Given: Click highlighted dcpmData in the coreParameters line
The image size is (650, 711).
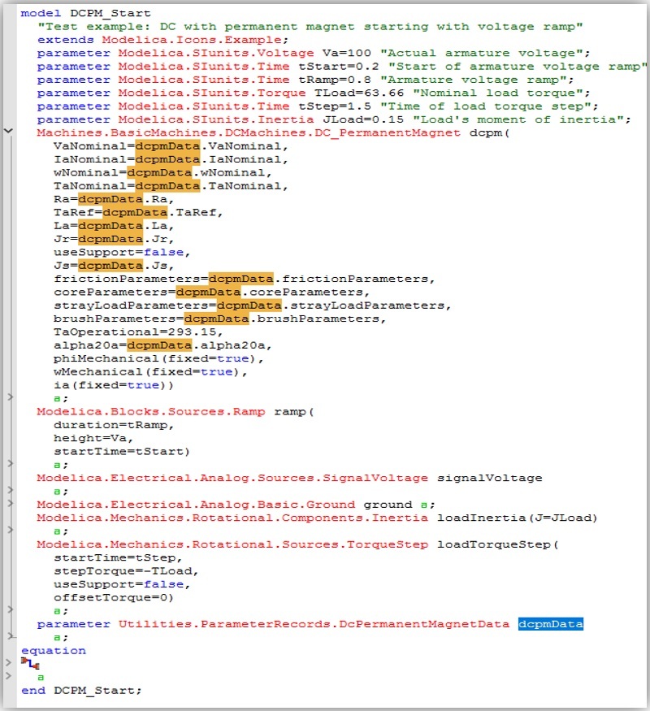Looking at the screenshot, I should [208, 292].
